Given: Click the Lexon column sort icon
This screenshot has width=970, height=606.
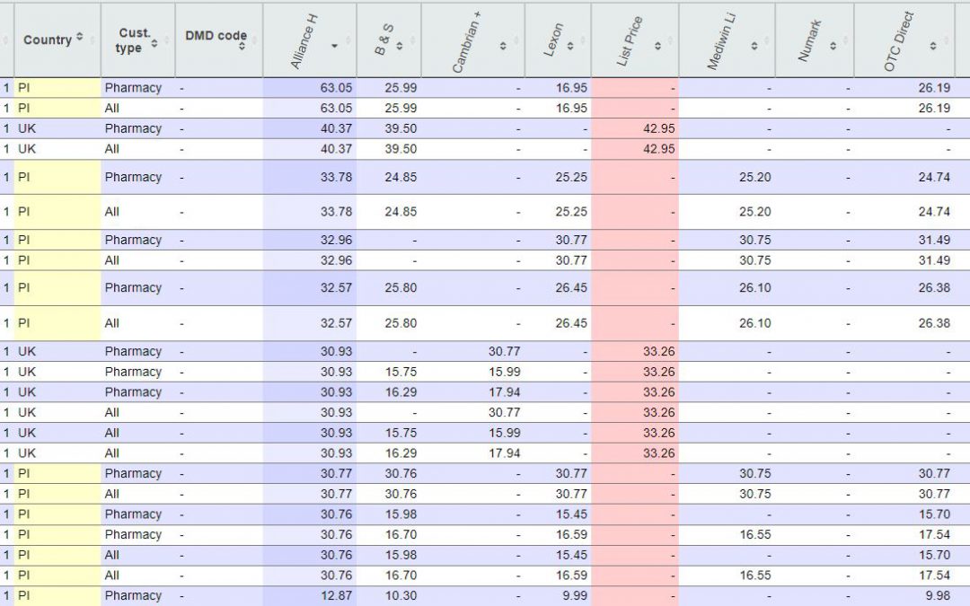Looking at the screenshot, I should [x=575, y=46].
